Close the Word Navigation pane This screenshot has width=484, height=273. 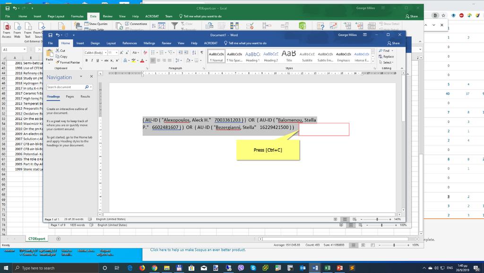(91, 77)
